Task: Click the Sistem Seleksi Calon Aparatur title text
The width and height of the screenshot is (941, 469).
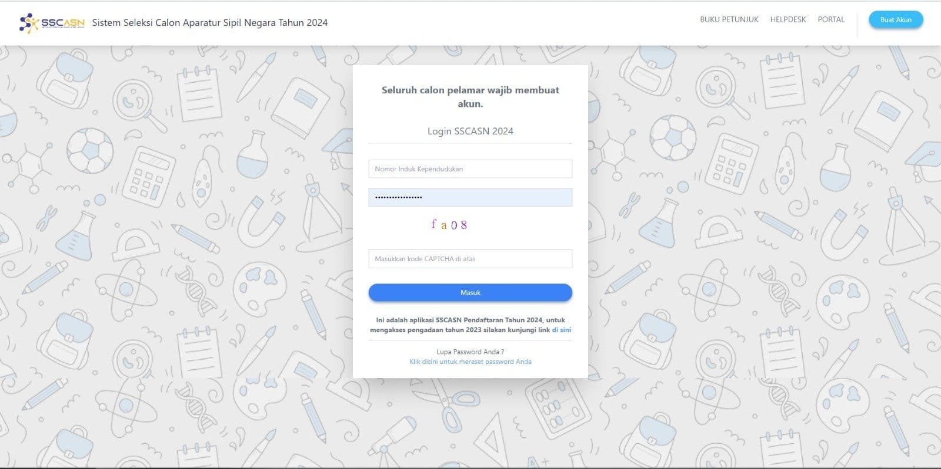Action: (209, 23)
